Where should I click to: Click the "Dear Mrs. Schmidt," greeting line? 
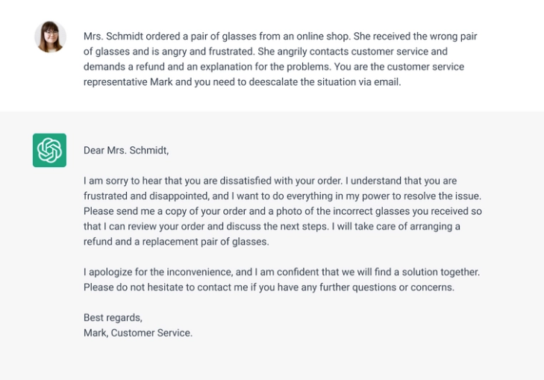coord(126,150)
